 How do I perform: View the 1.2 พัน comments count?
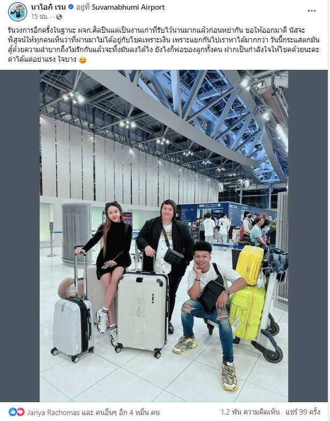pyautogui.click(x=250, y=412)
